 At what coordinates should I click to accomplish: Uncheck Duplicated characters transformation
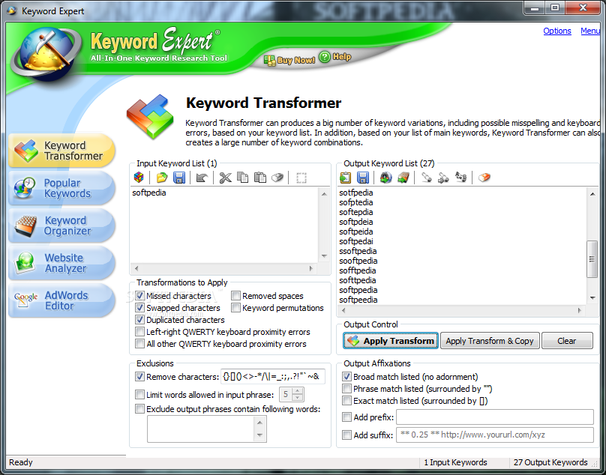(x=140, y=320)
